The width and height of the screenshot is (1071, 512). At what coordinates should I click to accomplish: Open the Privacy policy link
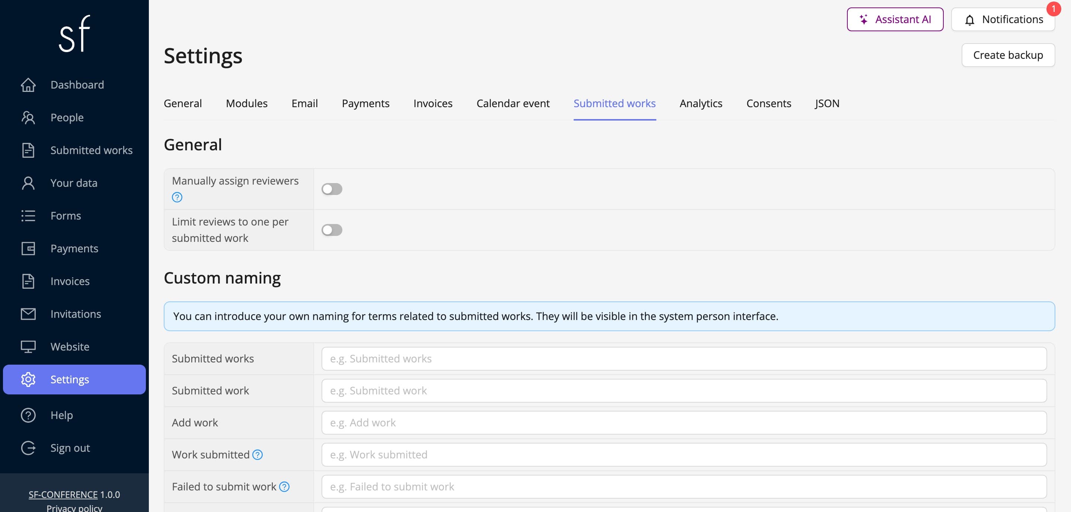point(74,508)
